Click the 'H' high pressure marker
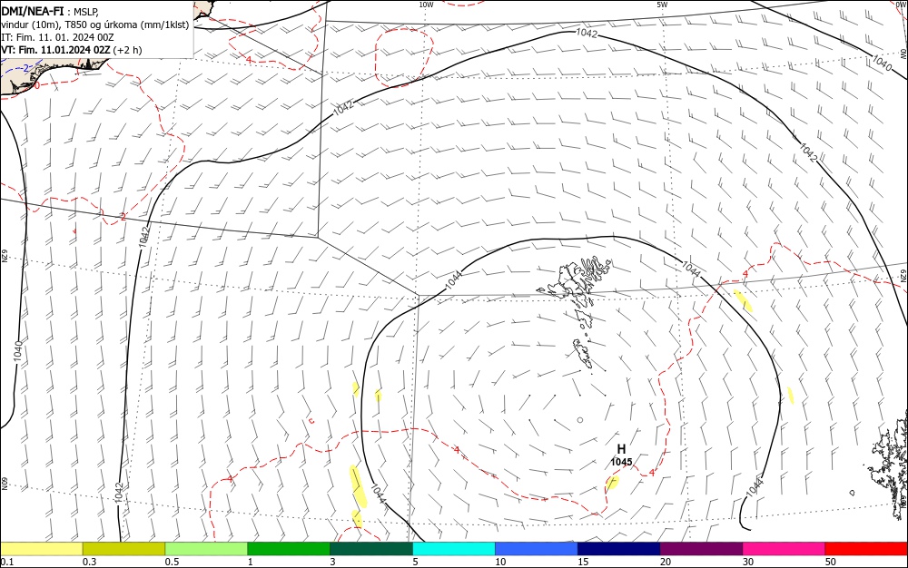The image size is (908, 568). pyautogui.click(x=621, y=449)
